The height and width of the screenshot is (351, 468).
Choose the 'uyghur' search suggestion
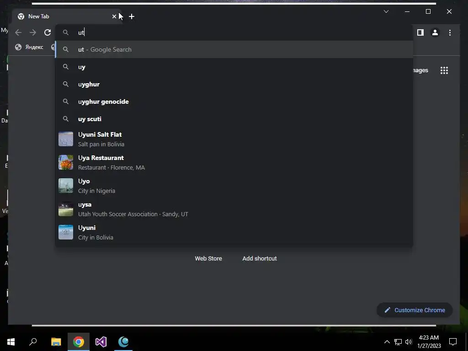coord(234,84)
